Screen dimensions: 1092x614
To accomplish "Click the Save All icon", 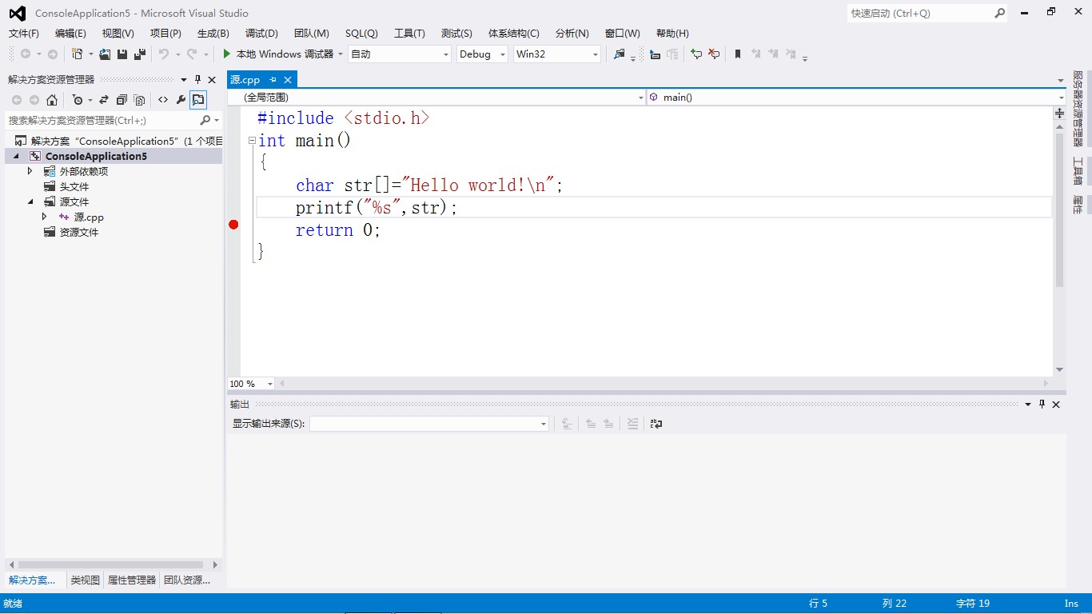I will pos(139,54).
